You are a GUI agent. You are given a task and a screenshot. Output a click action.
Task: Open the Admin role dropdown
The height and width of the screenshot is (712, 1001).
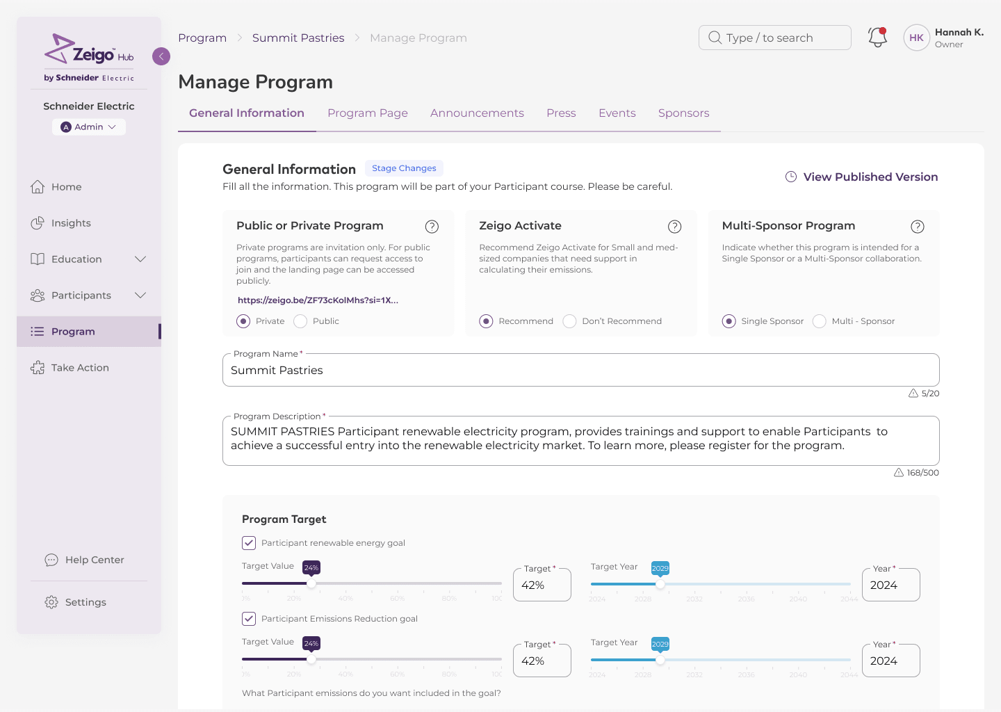(x=89, y=127)
